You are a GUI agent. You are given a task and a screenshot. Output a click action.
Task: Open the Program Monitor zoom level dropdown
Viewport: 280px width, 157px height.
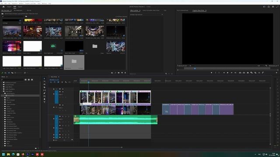coord(190,66)
